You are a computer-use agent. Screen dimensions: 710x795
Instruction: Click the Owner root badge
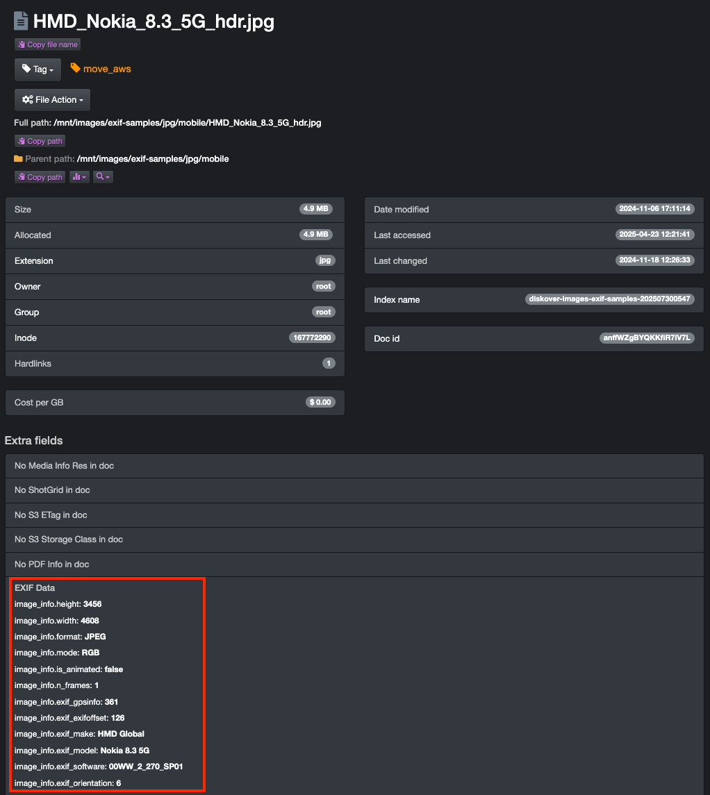pyautogui.click(x=323, y=286)
